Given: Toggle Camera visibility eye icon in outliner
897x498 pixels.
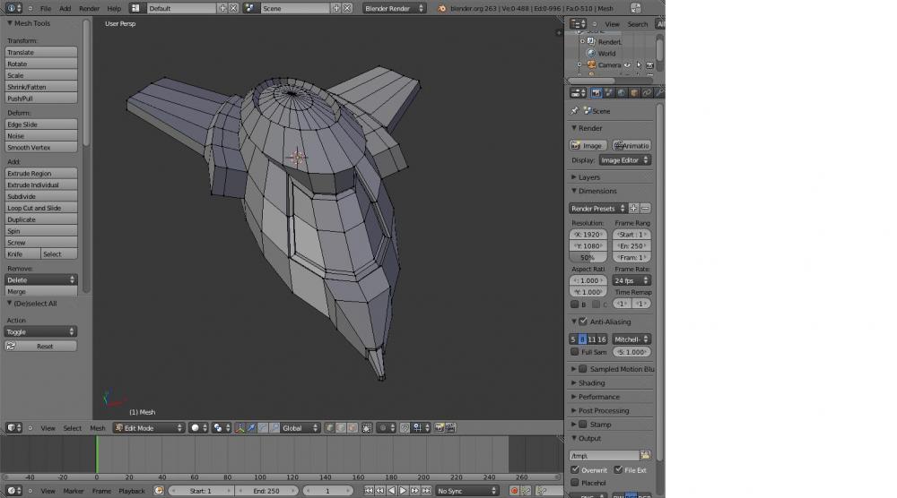Looking at the screenshot, I should (x=628, y=65).
